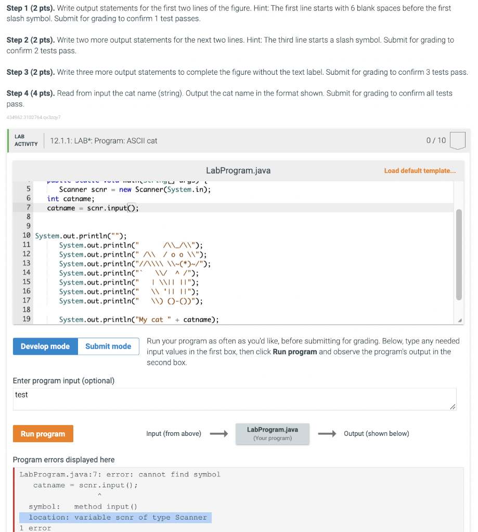Click the Step 4 (4 pts) heading
Viewport: 478px width, 532px height.
31,94
